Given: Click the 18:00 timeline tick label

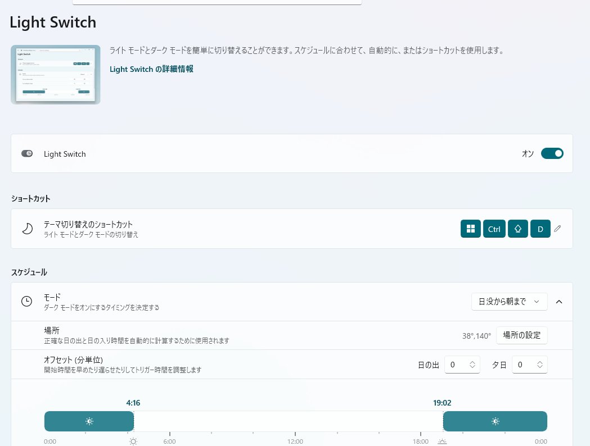Looking at the screenshot, I should coord(421,442).
